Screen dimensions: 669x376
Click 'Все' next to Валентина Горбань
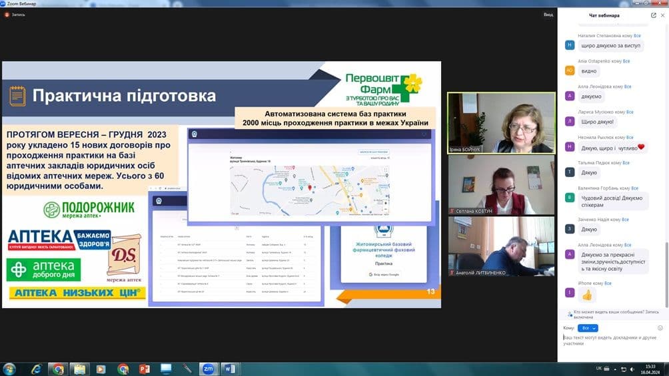click(635, 188)
